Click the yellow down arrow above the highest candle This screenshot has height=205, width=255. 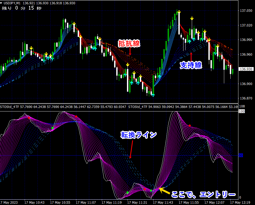[179, 12]
